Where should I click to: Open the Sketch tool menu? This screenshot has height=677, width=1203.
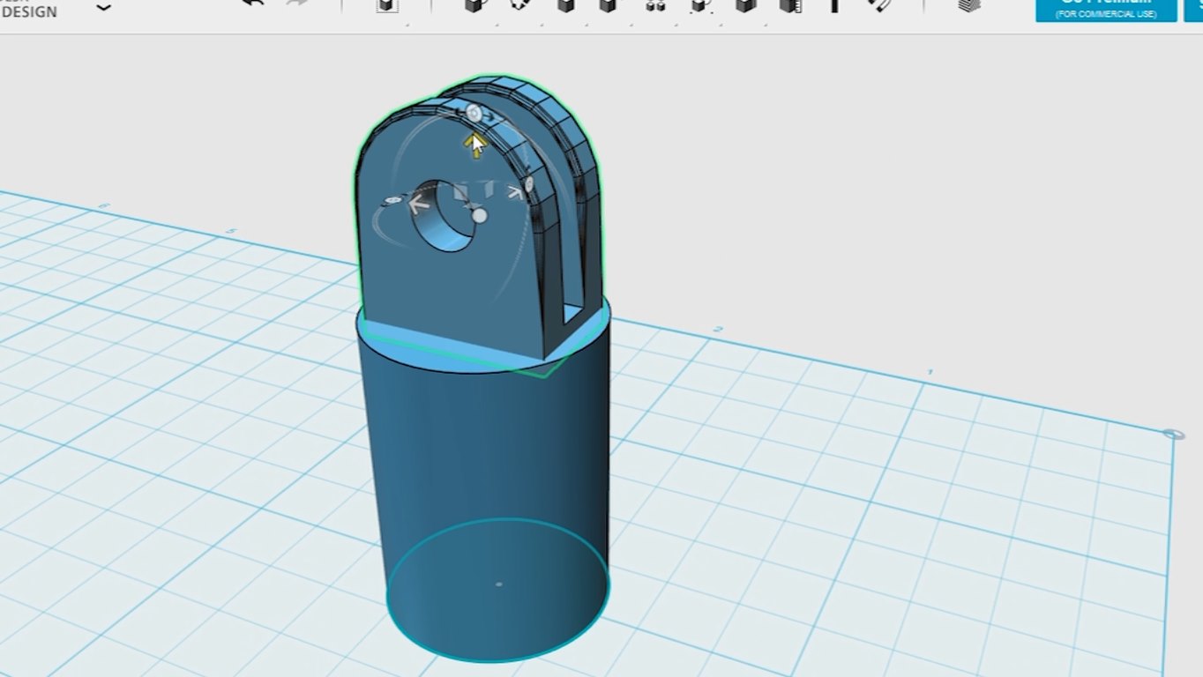tap(520, 5)
